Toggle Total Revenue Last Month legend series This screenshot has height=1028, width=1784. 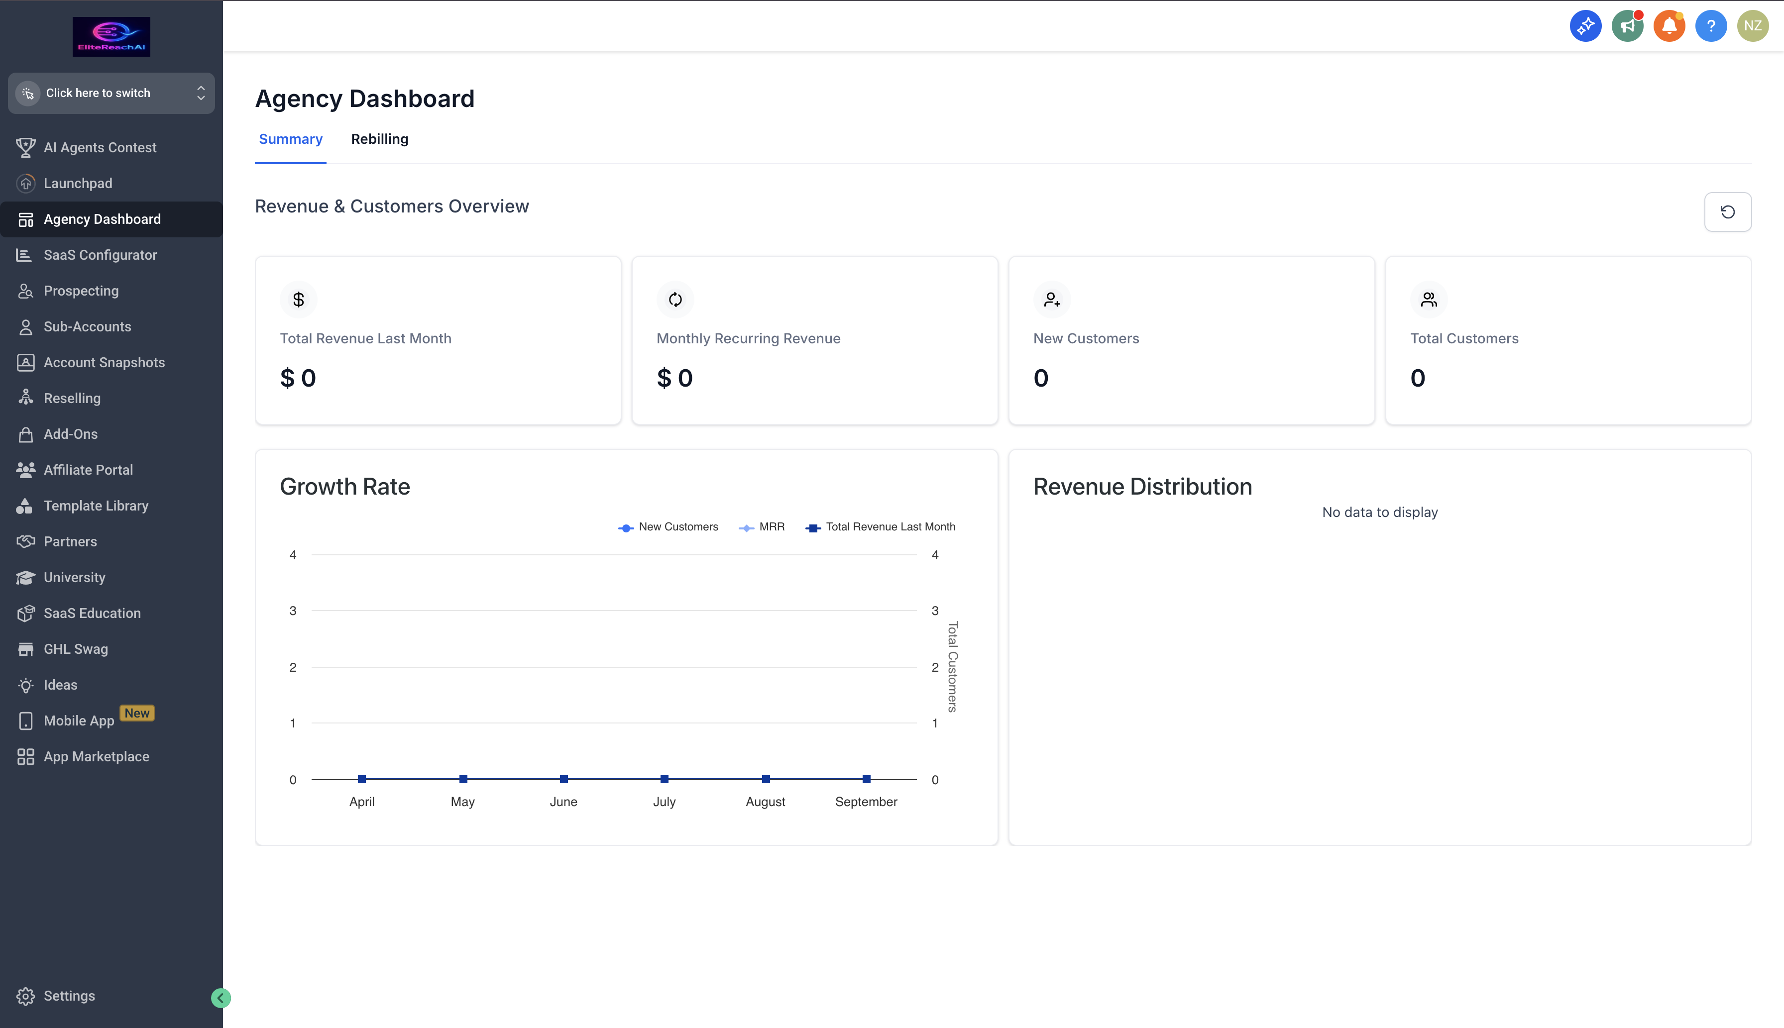click(x=881, y=527)
